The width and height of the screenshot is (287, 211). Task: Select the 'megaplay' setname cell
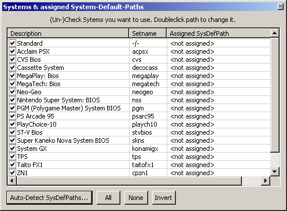point(145,76)
